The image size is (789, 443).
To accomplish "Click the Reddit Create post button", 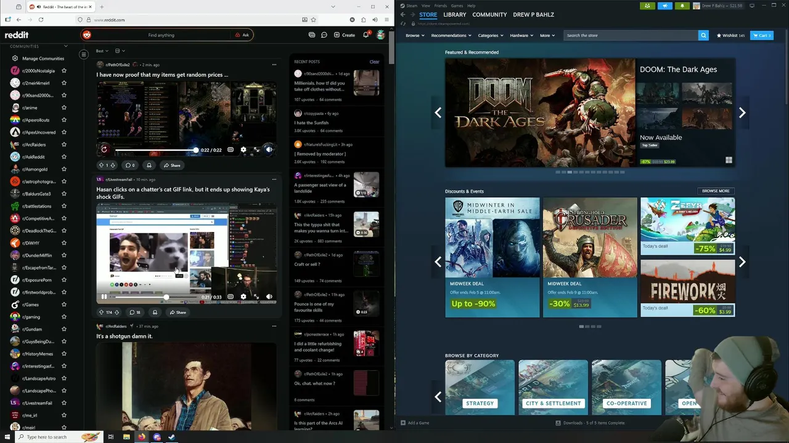I will click(345, 35).
